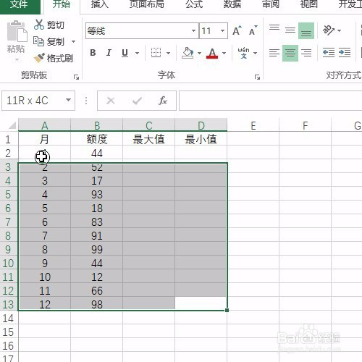Increase font size with large A
Viewport: 362px width, 362px height.
[x=237, y=31]
